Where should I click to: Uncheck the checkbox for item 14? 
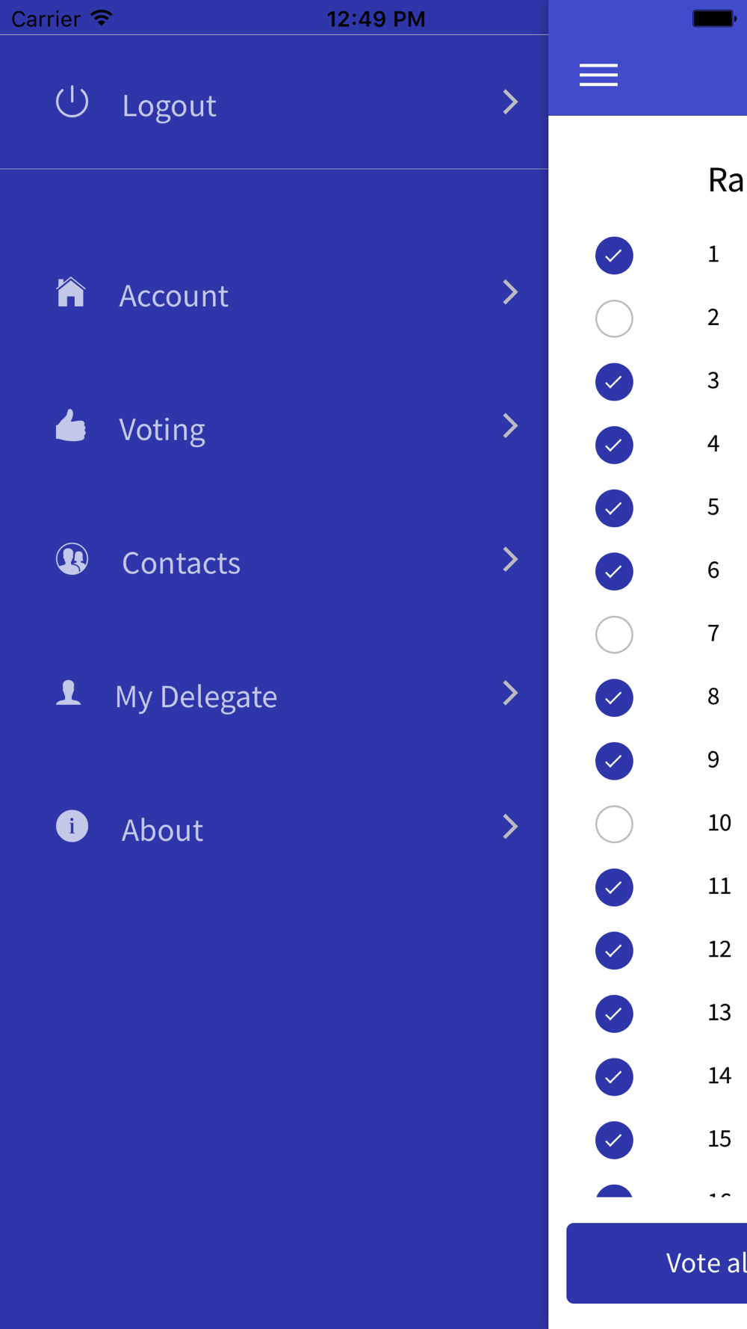point(614,1077)
